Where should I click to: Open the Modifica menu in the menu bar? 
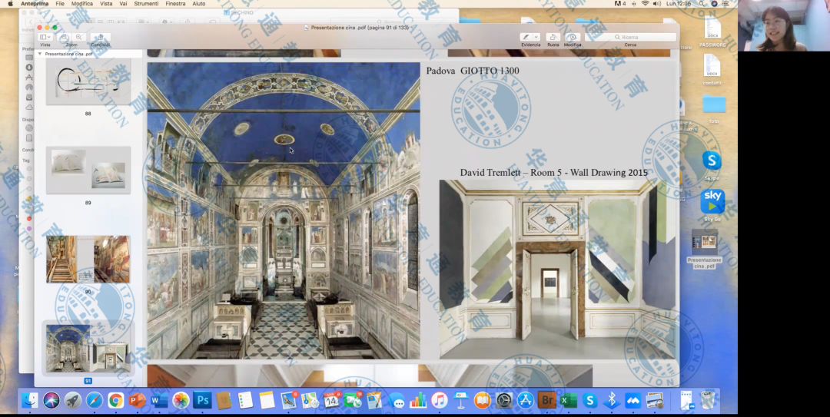point(82,4)
